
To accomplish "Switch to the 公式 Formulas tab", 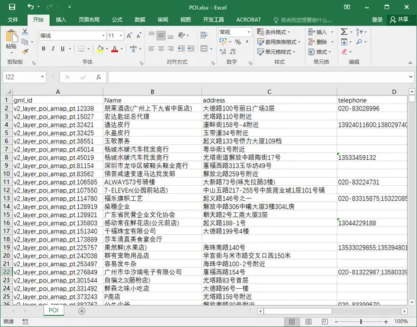I will click(x=117, y=20).
